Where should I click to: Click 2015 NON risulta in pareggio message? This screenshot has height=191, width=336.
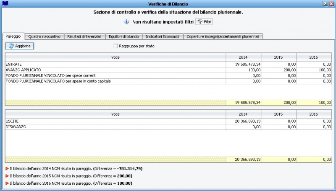coord(71,176)
